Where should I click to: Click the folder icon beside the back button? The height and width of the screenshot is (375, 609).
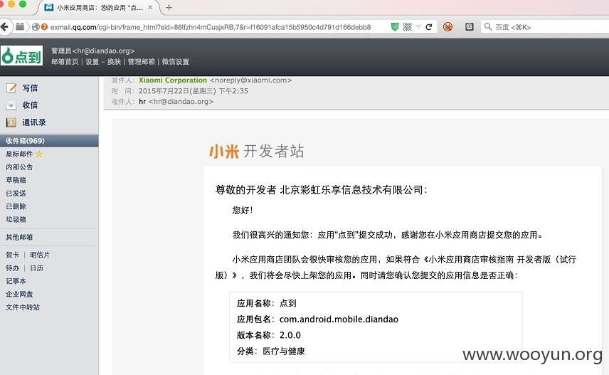pos(20,27)
